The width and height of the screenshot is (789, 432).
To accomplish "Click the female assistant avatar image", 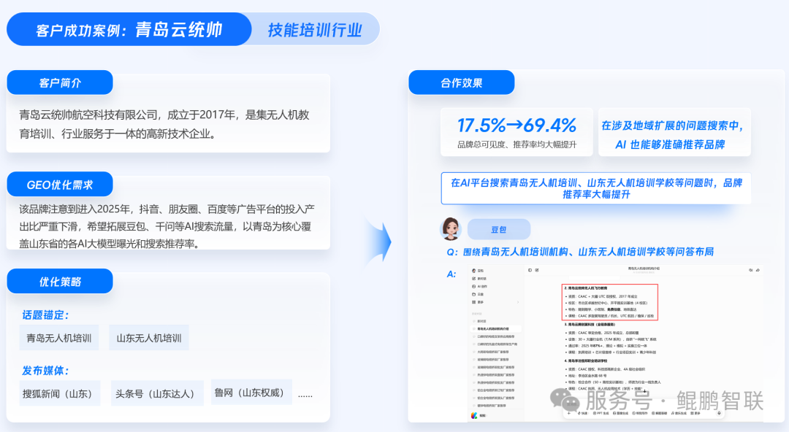I will pos(451,229).
